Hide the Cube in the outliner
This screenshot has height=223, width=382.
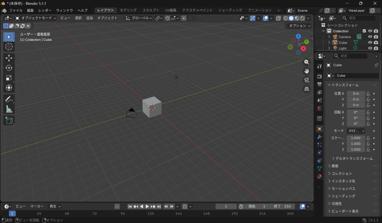[x=370, y=42]
